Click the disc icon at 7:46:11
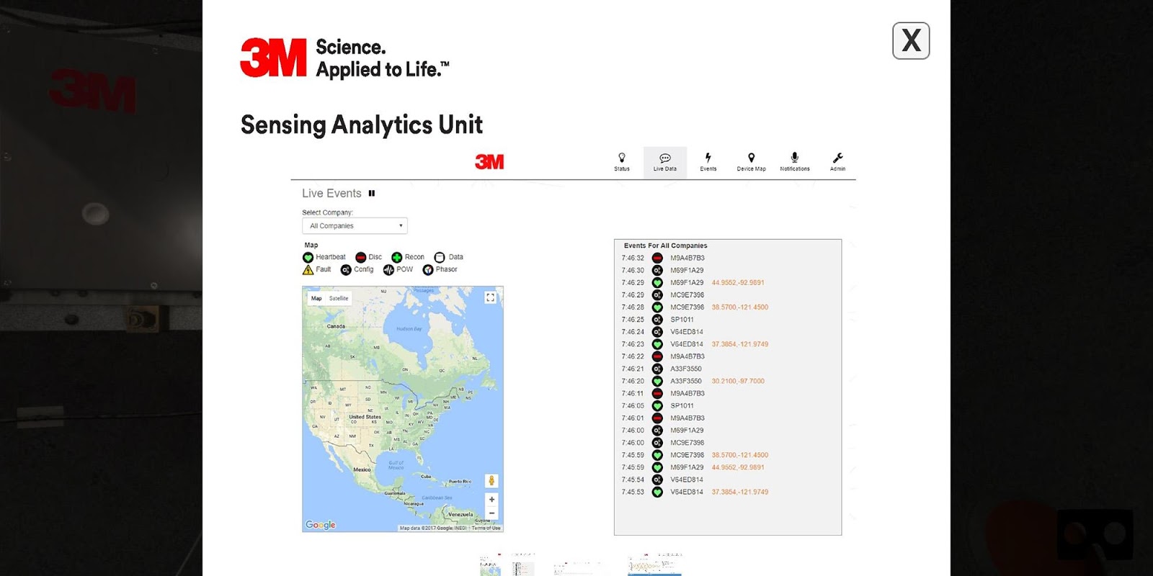The width and height of the screenshot is (1153, 576). (657, 393)
